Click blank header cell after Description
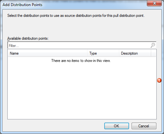Screen dimensions: 164x134 tap(154, 53)
